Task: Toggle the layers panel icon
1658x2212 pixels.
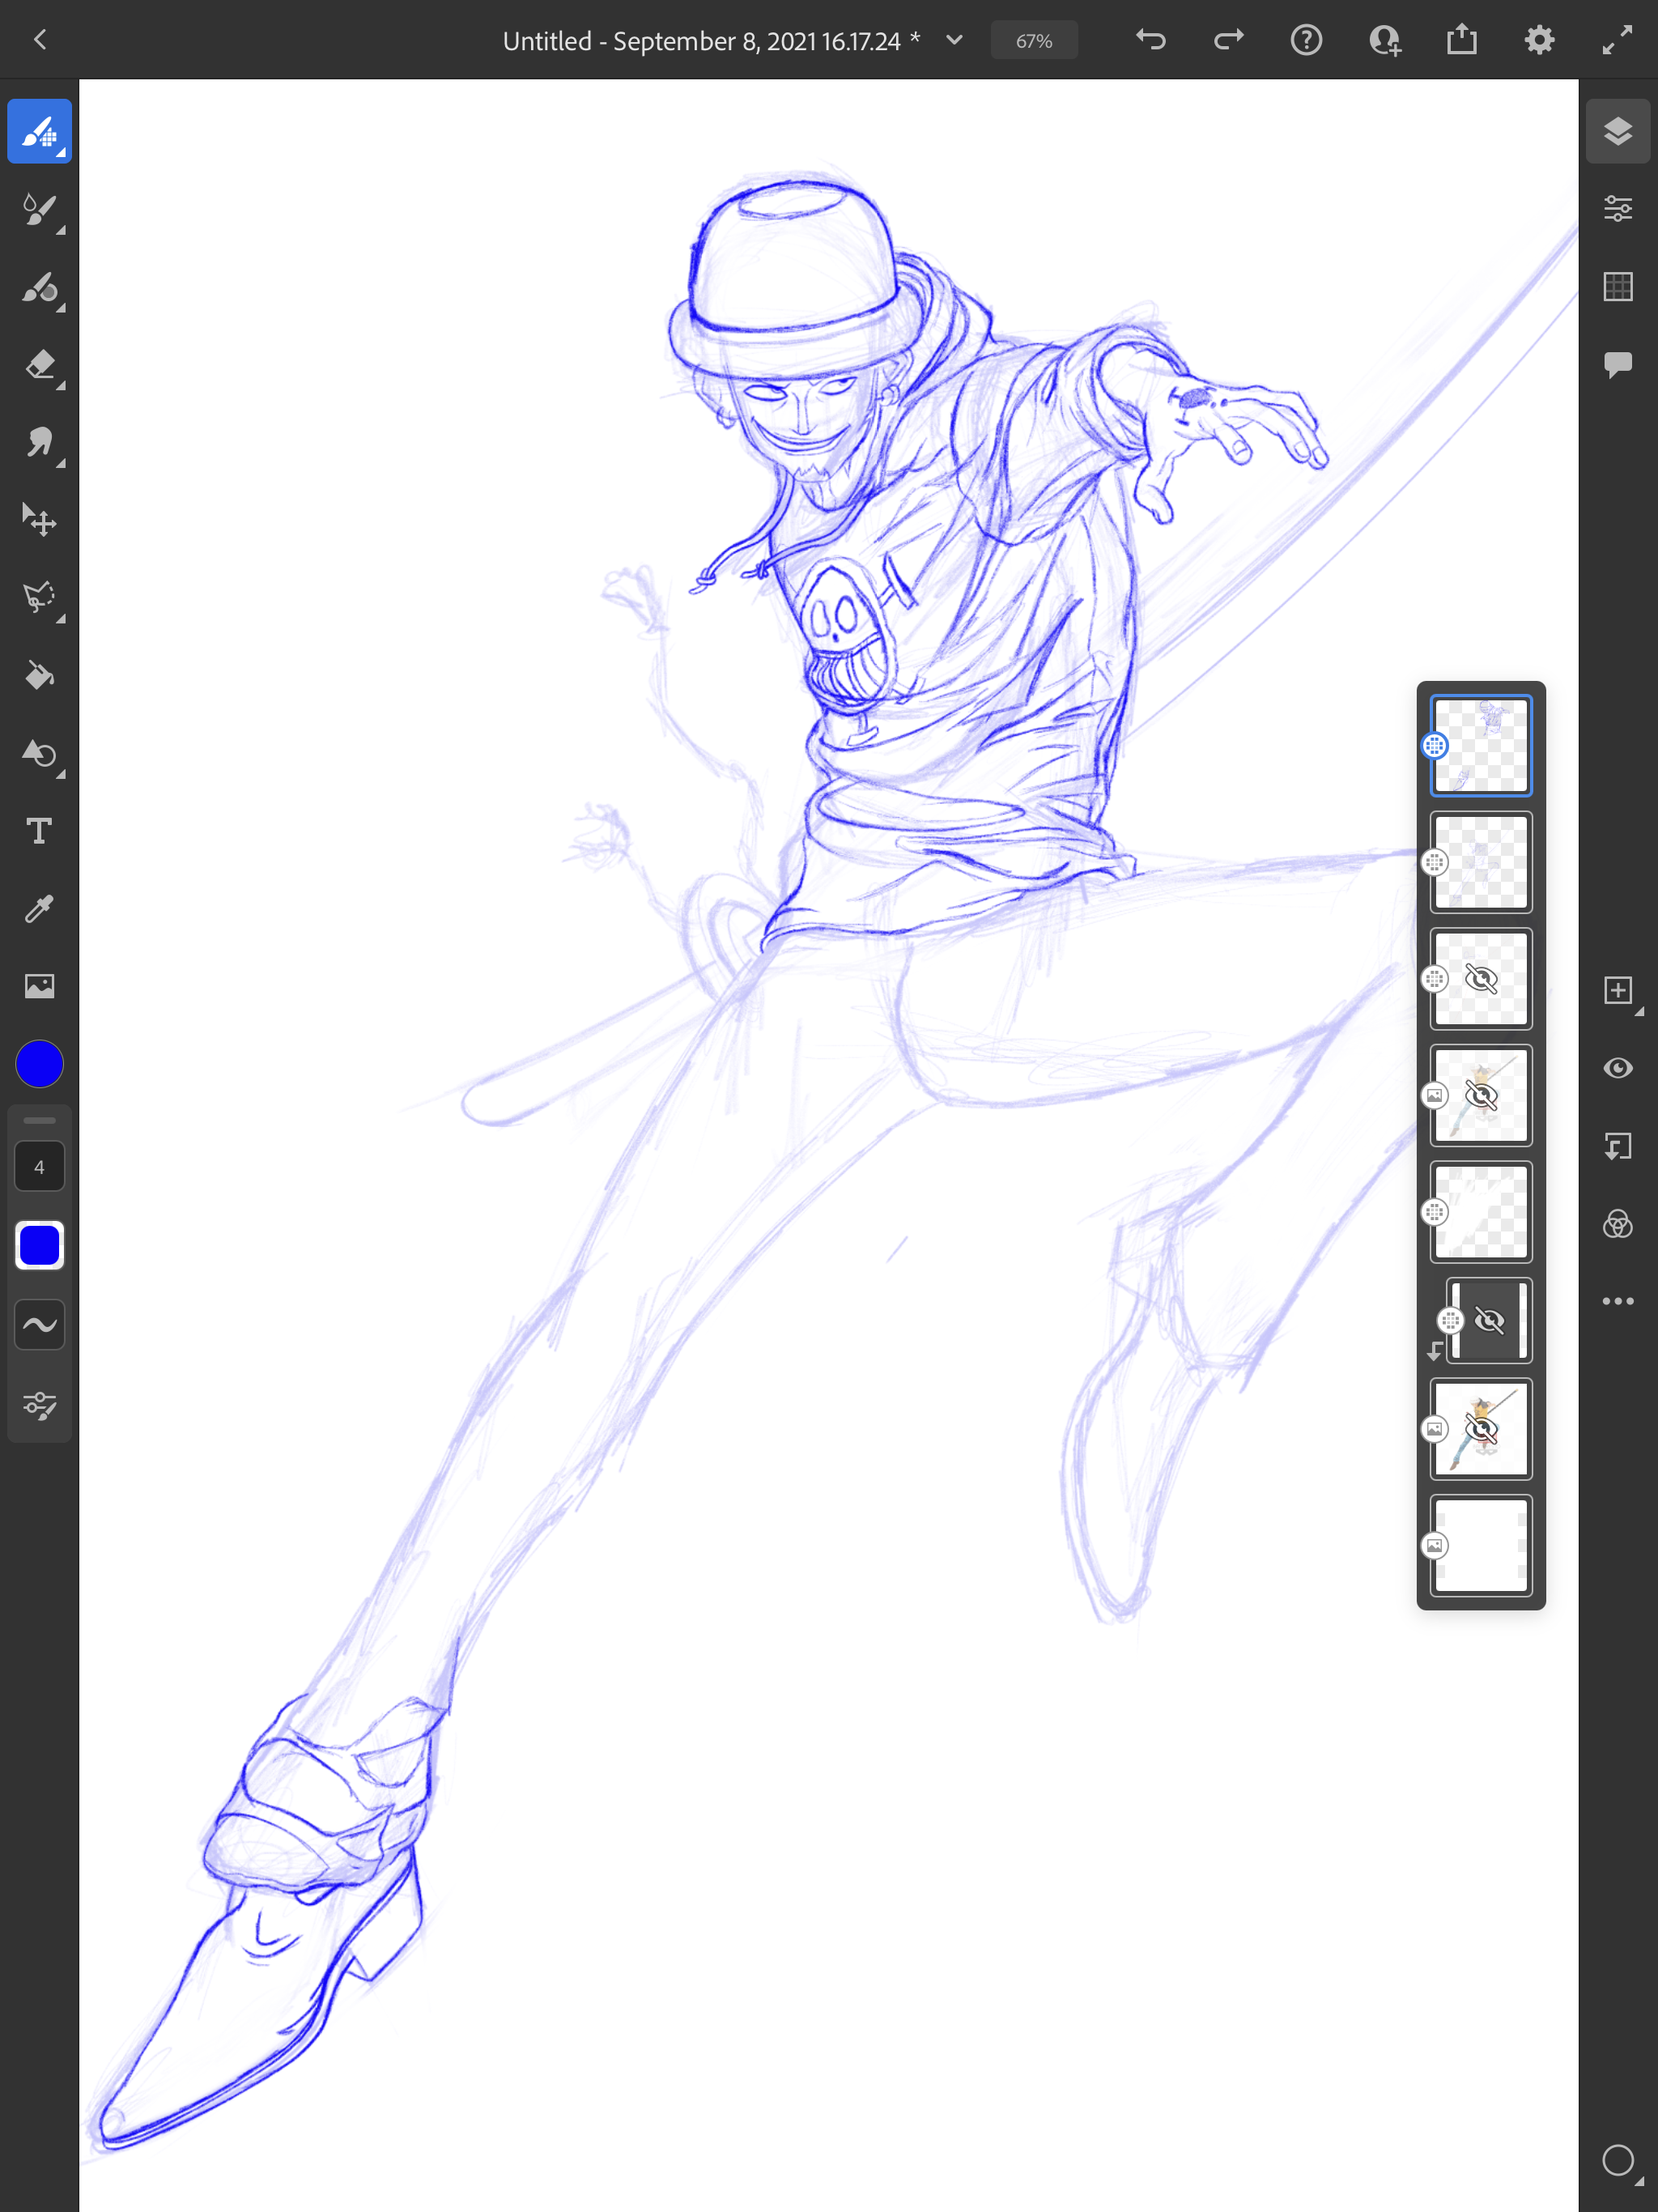Action: click(x=1617, y=131)
